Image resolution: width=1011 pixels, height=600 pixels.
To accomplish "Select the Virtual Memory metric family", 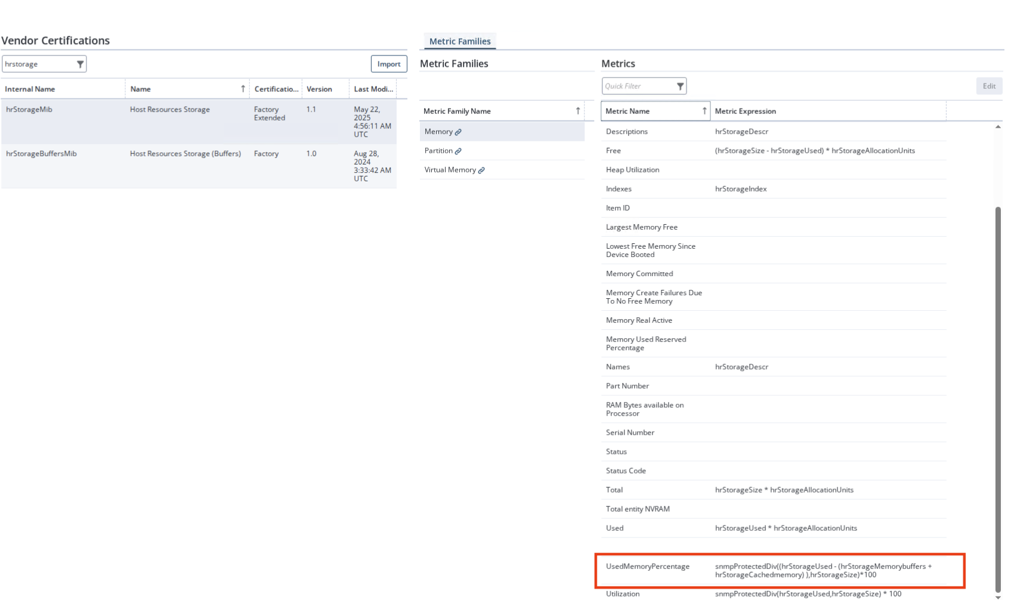I will pyautogui.click(x=450, y=170).
